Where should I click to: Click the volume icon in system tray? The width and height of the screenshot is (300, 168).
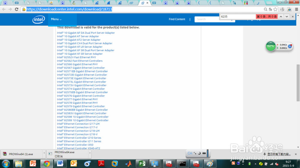pos(277,164)
